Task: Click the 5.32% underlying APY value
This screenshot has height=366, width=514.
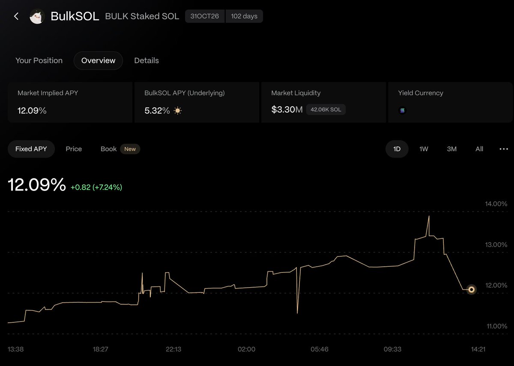Action: click(157, 111)
